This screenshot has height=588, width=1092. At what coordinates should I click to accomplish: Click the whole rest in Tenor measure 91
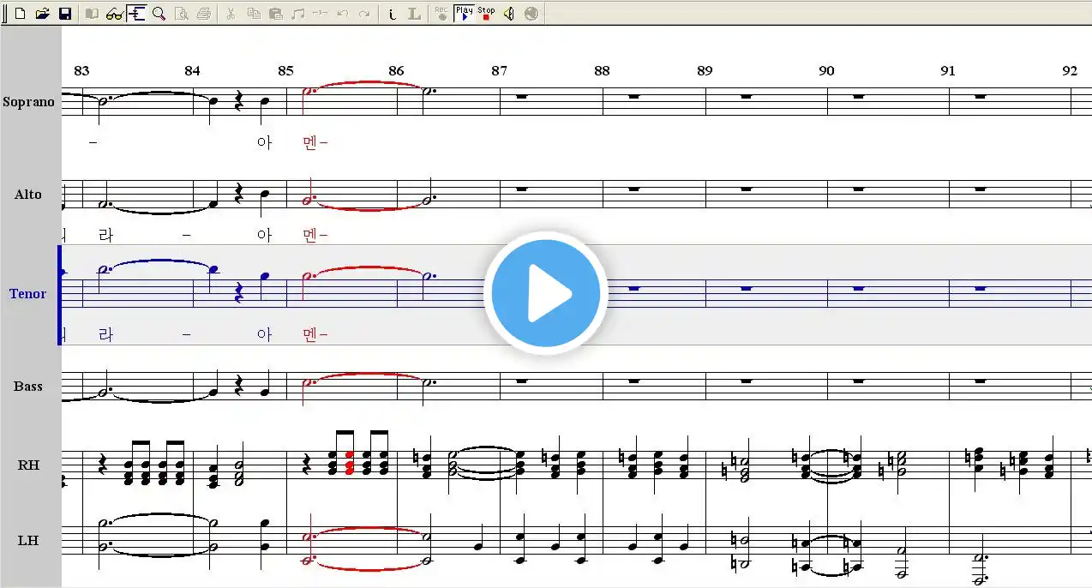click(980, 289)
